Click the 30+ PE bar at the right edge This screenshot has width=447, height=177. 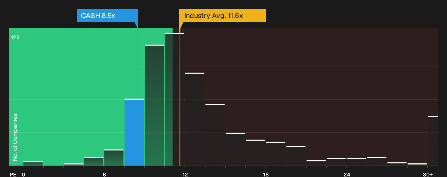[x=433, y=141]
